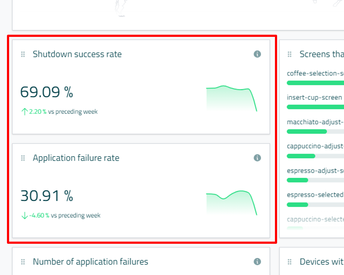The image size is (344, 275).
Task: Click drag handle beside Application failure rate
Action: [23, 158]
